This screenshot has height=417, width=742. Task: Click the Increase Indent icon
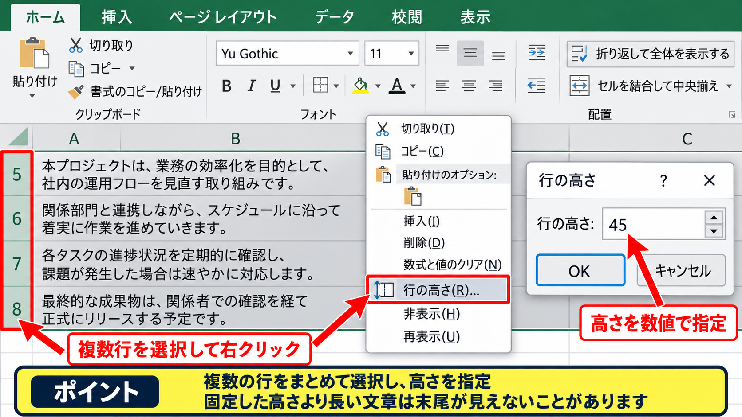[537, 53]
